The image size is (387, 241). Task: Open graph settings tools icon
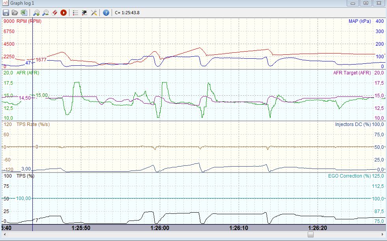[x=94, y=13]
